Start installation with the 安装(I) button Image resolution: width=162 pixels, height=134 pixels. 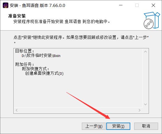(x=118, y=126)
